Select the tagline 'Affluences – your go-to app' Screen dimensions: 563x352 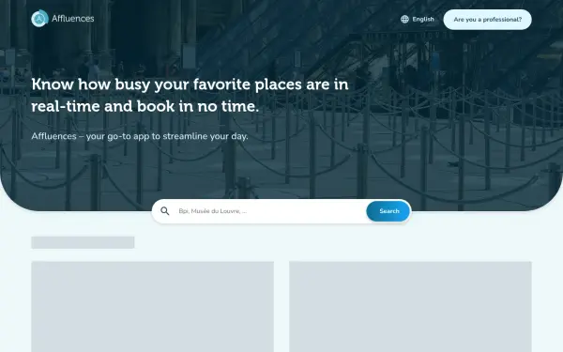(140, 136)
